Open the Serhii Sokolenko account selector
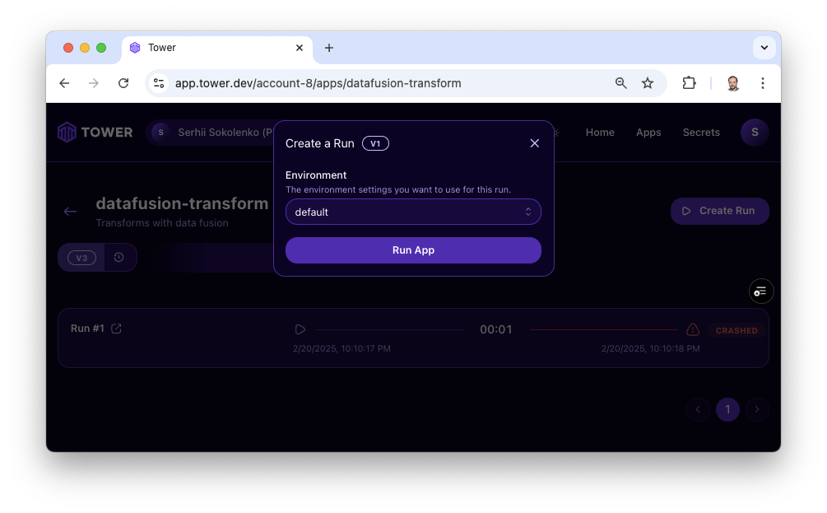Screen dimensions: 827x513 tap(211, 132)
